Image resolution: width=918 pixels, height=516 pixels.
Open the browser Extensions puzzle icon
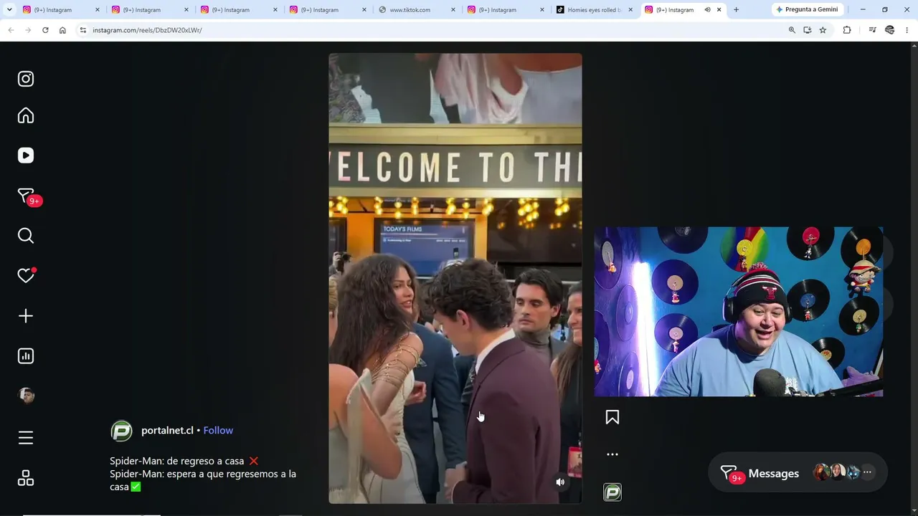[x=847, y=30]
